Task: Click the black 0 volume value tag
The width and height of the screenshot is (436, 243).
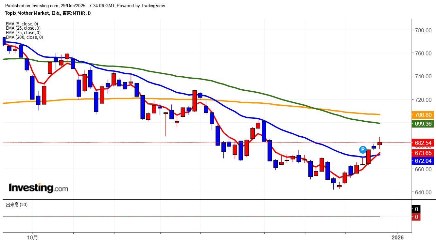Action: [416, 209]
